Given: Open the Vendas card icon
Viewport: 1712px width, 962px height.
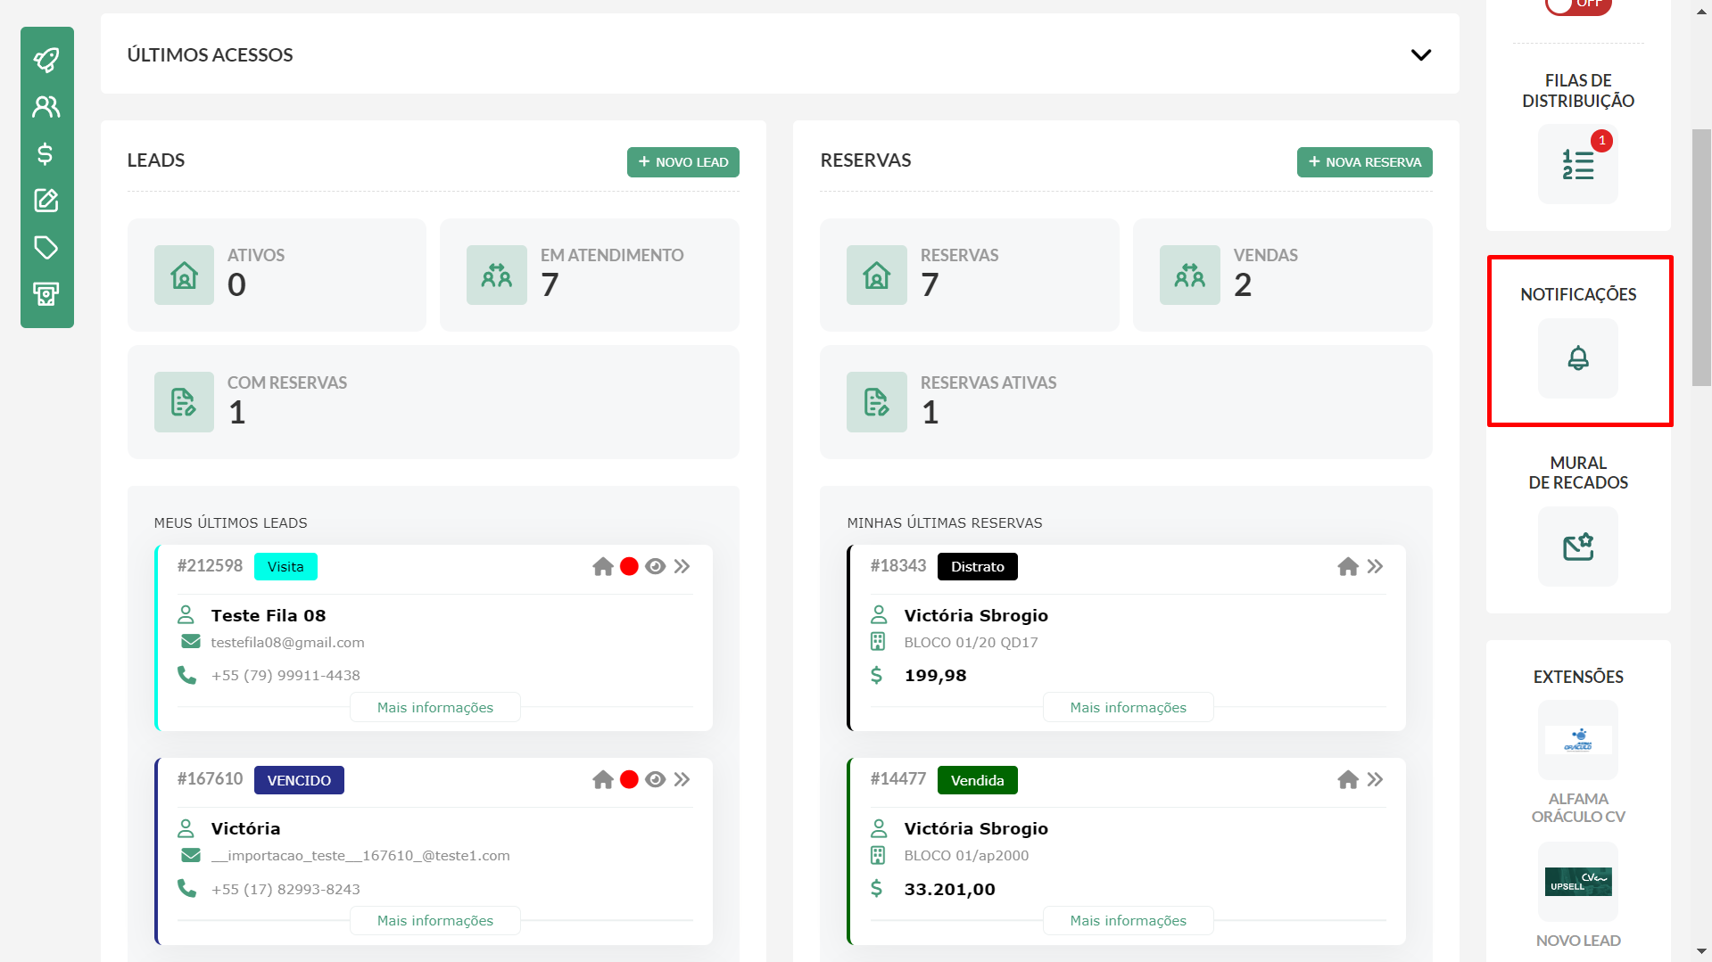Looking at the screenshot, I should (1190, 275).
